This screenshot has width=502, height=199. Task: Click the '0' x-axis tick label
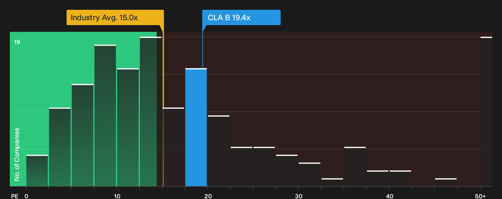(26, 196)
